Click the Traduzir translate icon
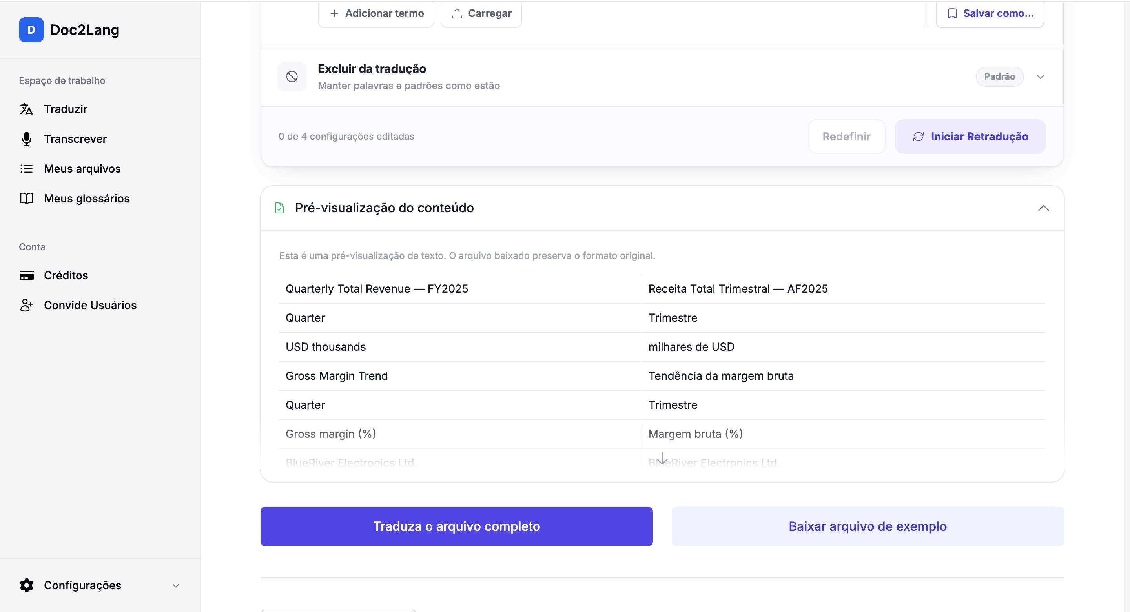Viewport: 1130px width, 612px height. pos(26,109)
